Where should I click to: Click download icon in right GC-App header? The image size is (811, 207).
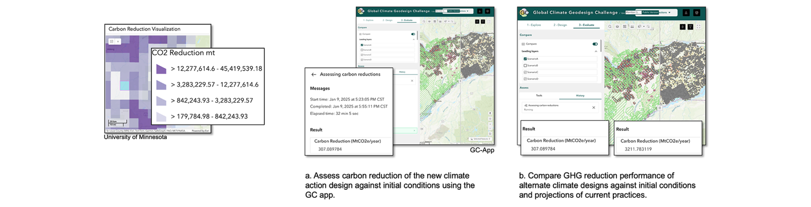(x=686, y=13)
